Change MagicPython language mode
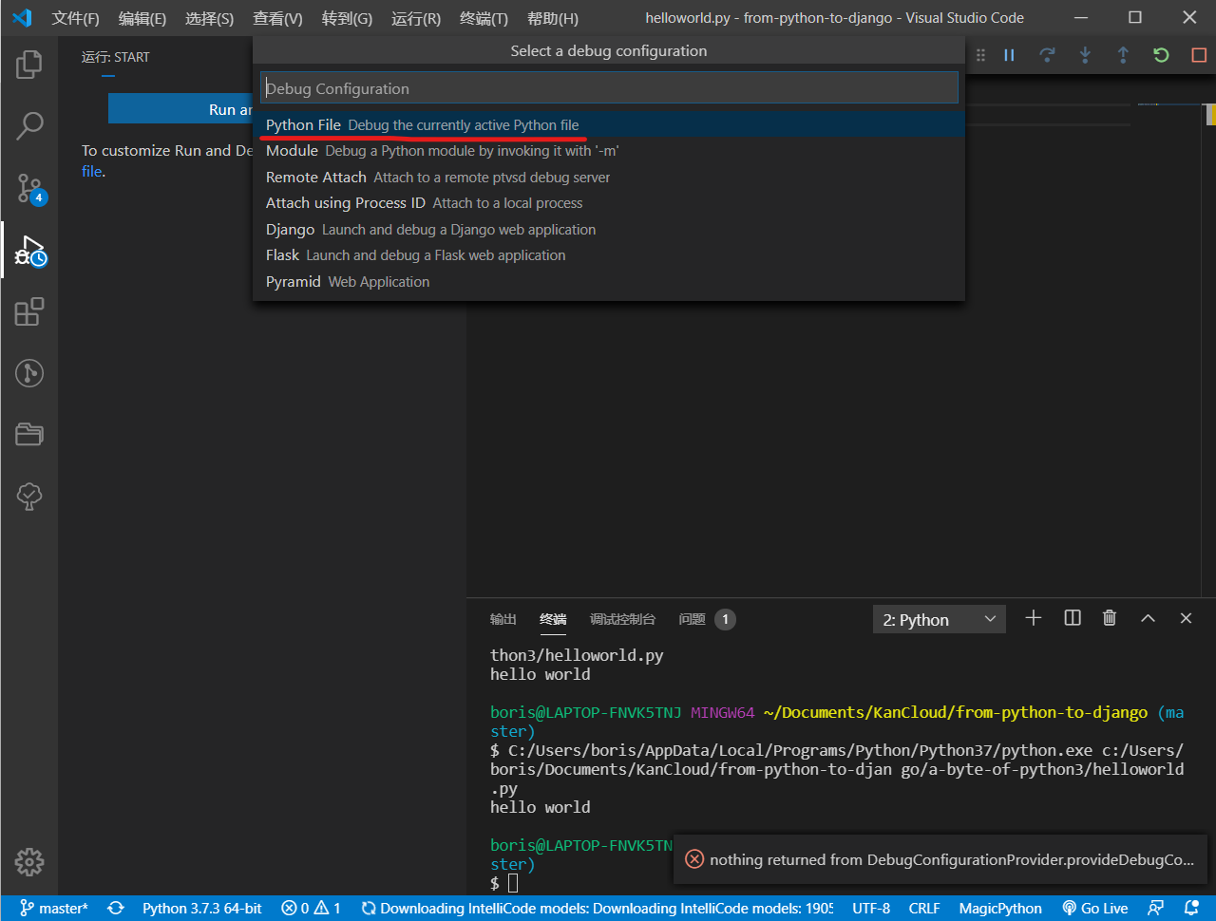The image size is (1216, 921). tap(1000, 908)
